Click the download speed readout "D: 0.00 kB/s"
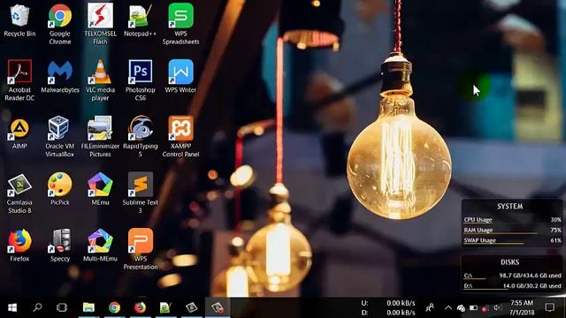This screenshot has width=566, height=318. (x=388, y=312)
